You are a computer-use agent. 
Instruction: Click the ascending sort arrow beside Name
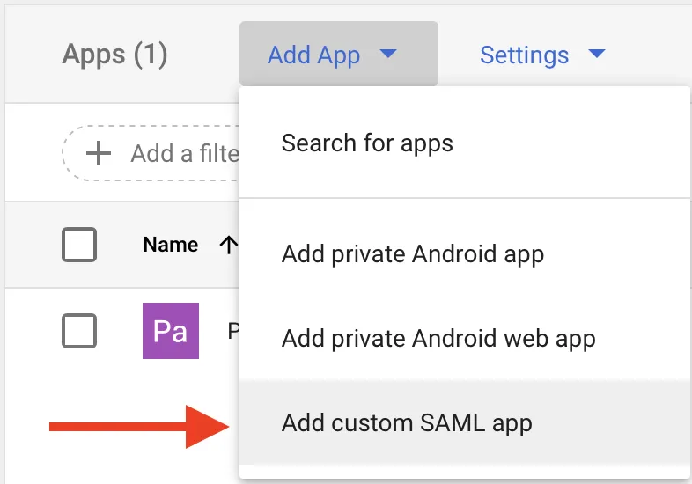228,245
